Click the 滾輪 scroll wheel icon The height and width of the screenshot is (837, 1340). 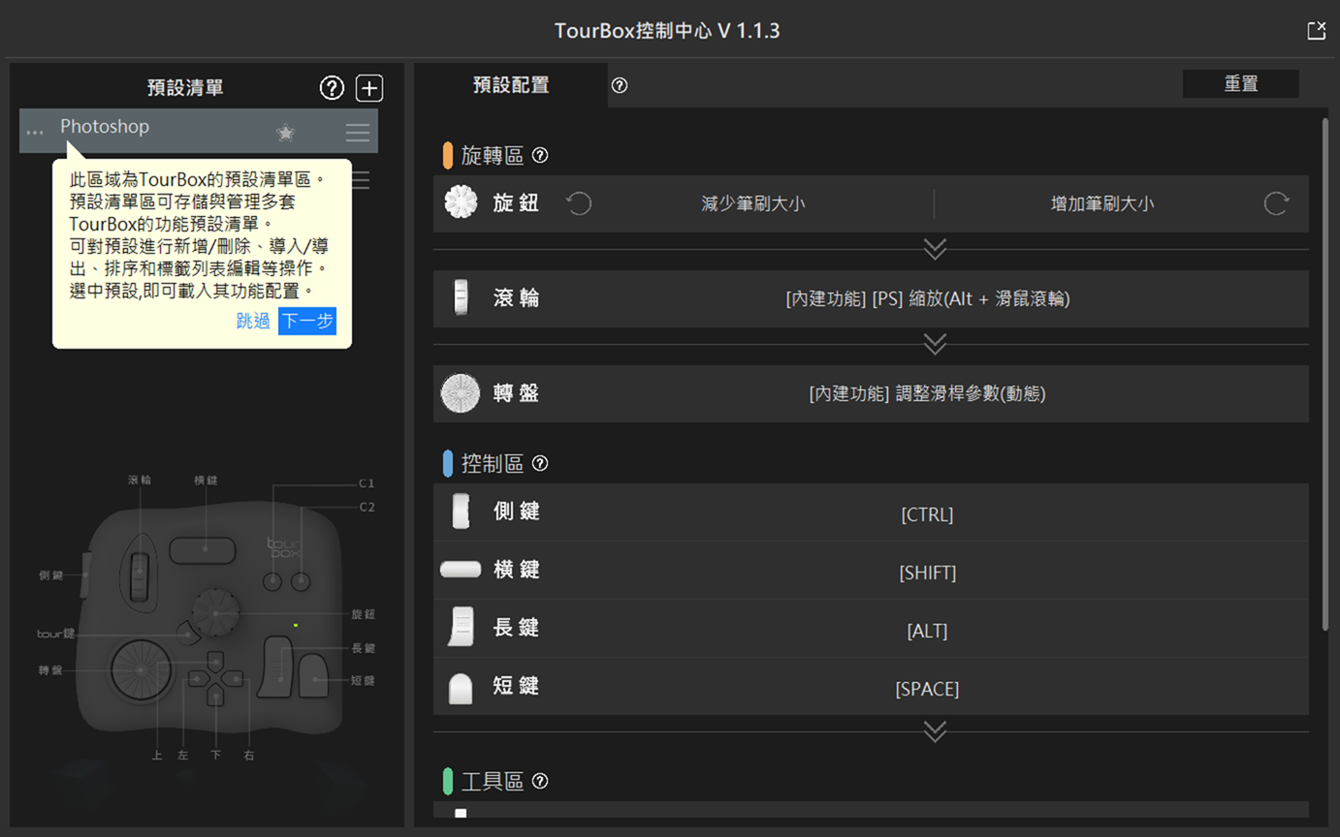(461, 298)
